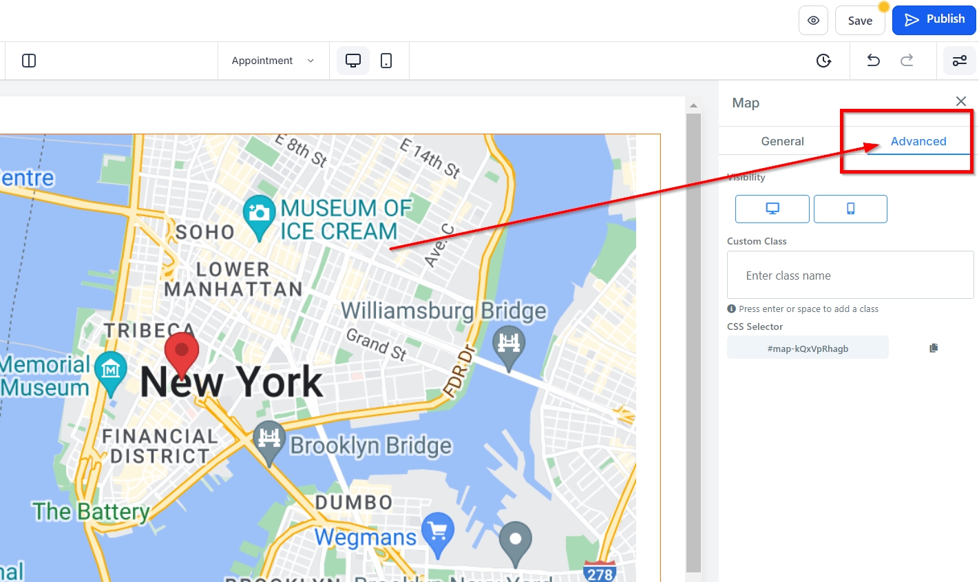Switch to desktop view mode

coord(352,61)
